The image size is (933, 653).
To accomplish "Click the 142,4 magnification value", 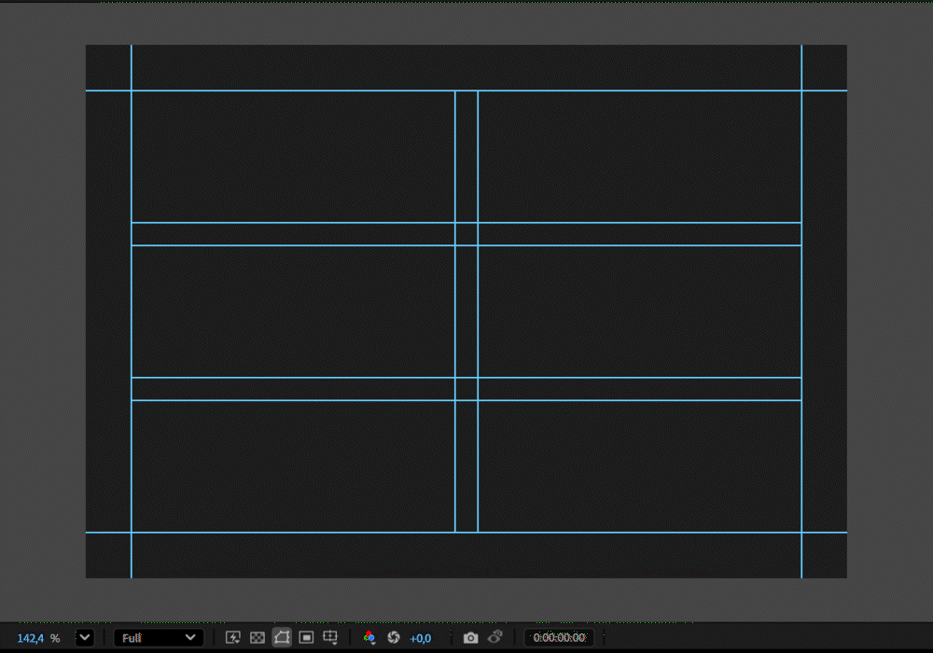I will coord(31,638).
